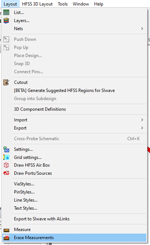150x245 pixels.
Task: Click the Settings icon in Layout menu
Action: [6, 149]
